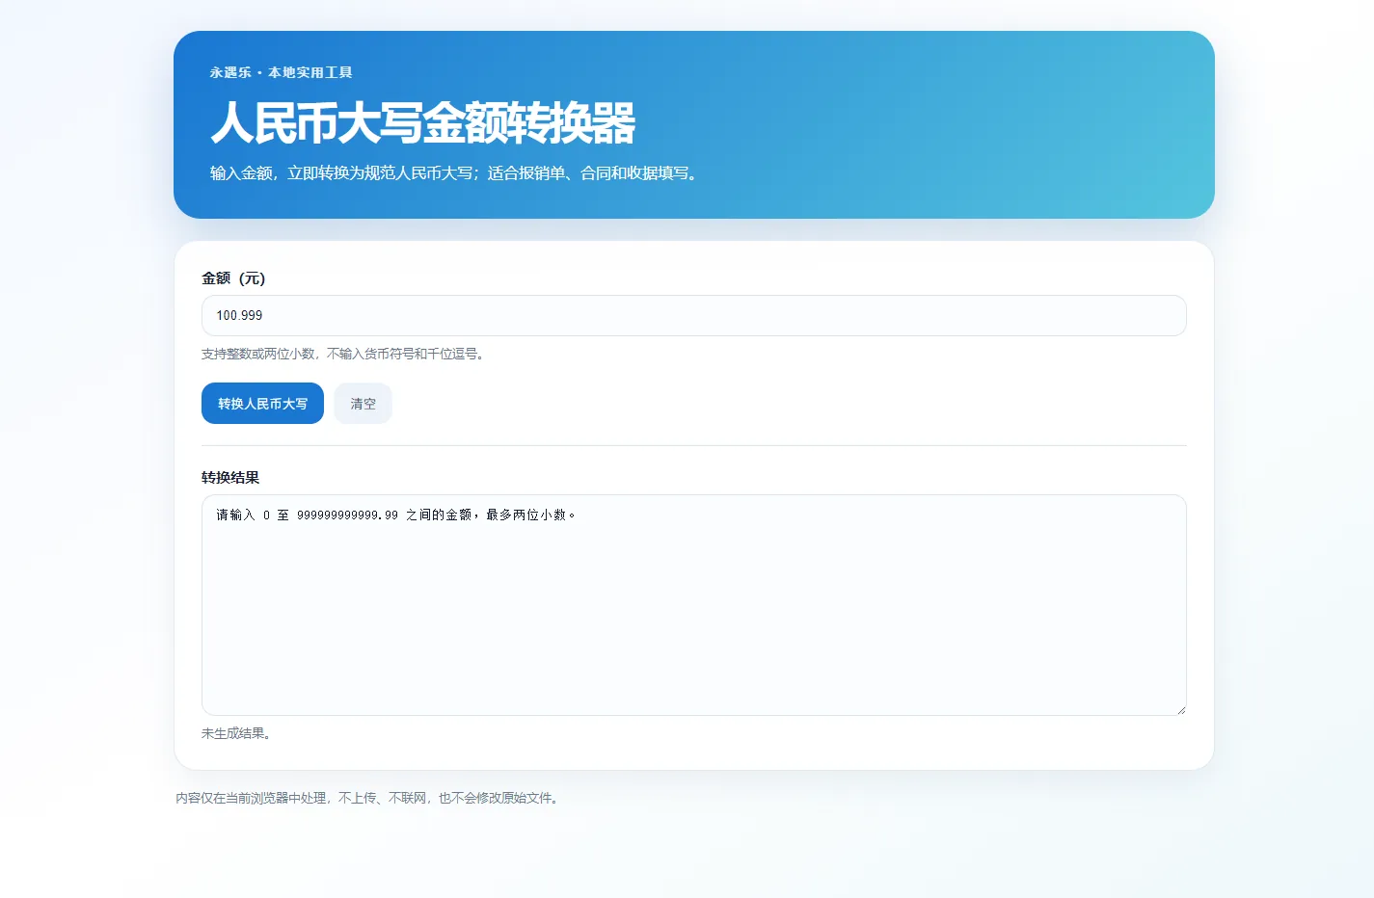
Task: Click the 转换人民币大写 button
Action: [262, 404]
